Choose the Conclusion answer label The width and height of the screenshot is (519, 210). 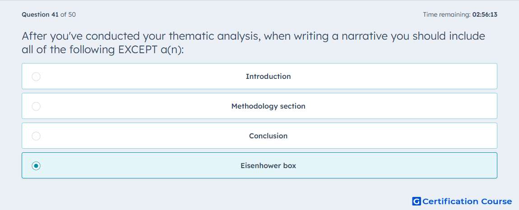(268, 136)
